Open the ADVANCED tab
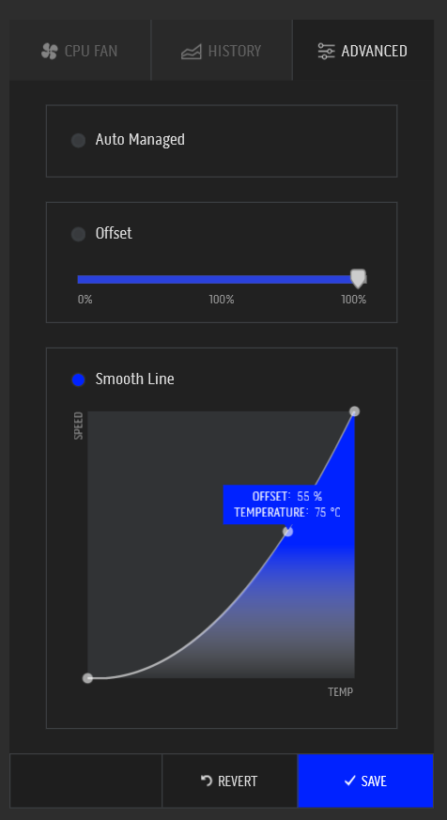Image resolution: width=447 pixels, height=820 pixels. click(363, 50)
